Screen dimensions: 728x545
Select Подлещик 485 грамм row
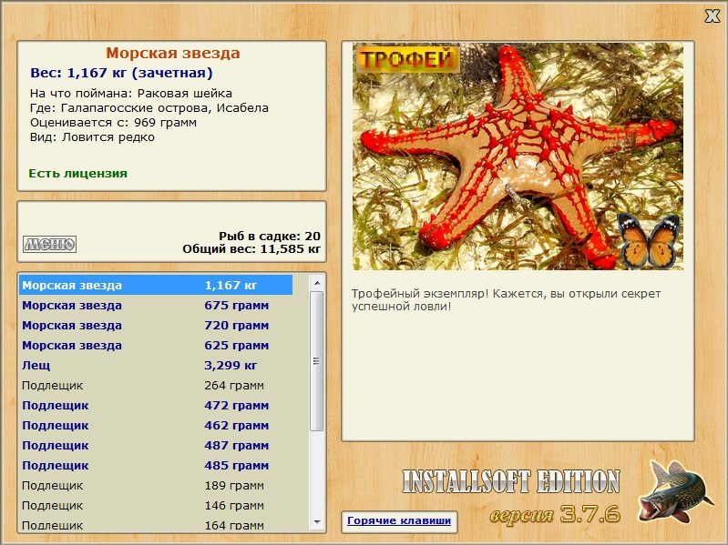(x=156, y=465)
